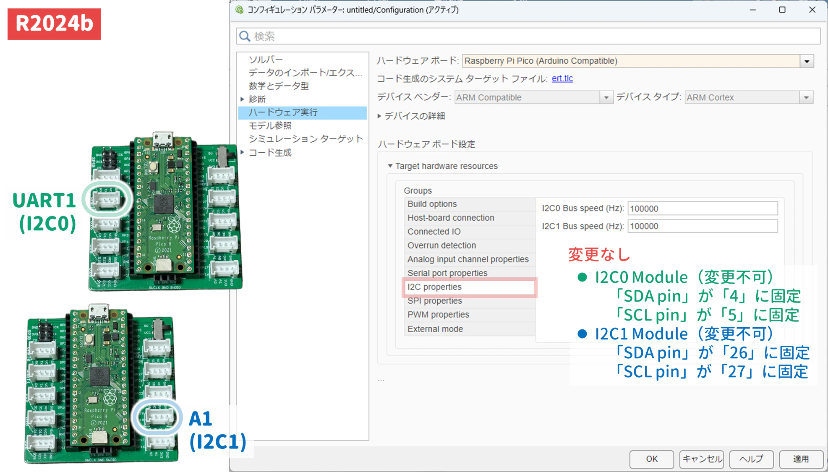Image resolution: width=828 pixels, height=472 pixels.
Task: Open the デバイス ベンダー dropdown
Action: coord(606,97)
